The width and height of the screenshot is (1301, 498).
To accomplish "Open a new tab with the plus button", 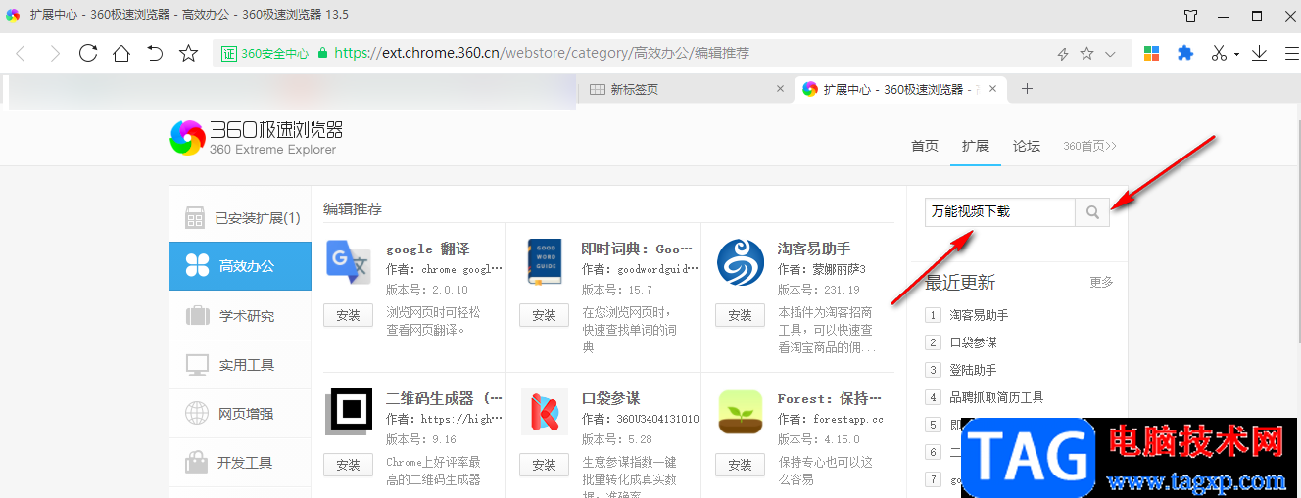I will coord(1027,89).
